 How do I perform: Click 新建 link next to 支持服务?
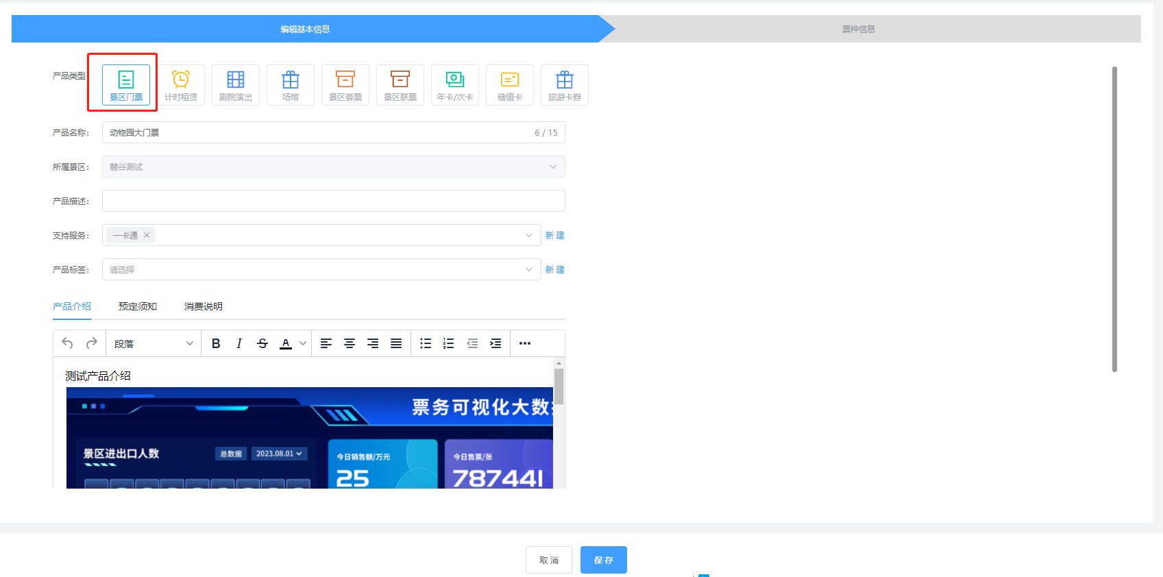(554, 235)
